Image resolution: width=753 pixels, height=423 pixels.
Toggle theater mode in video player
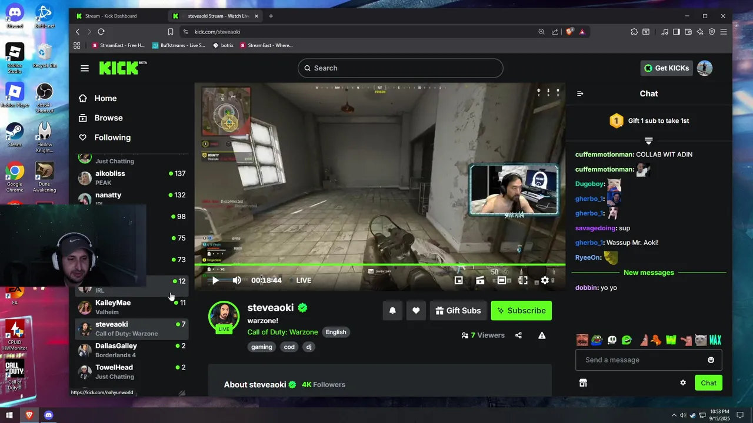pos(502,280)
